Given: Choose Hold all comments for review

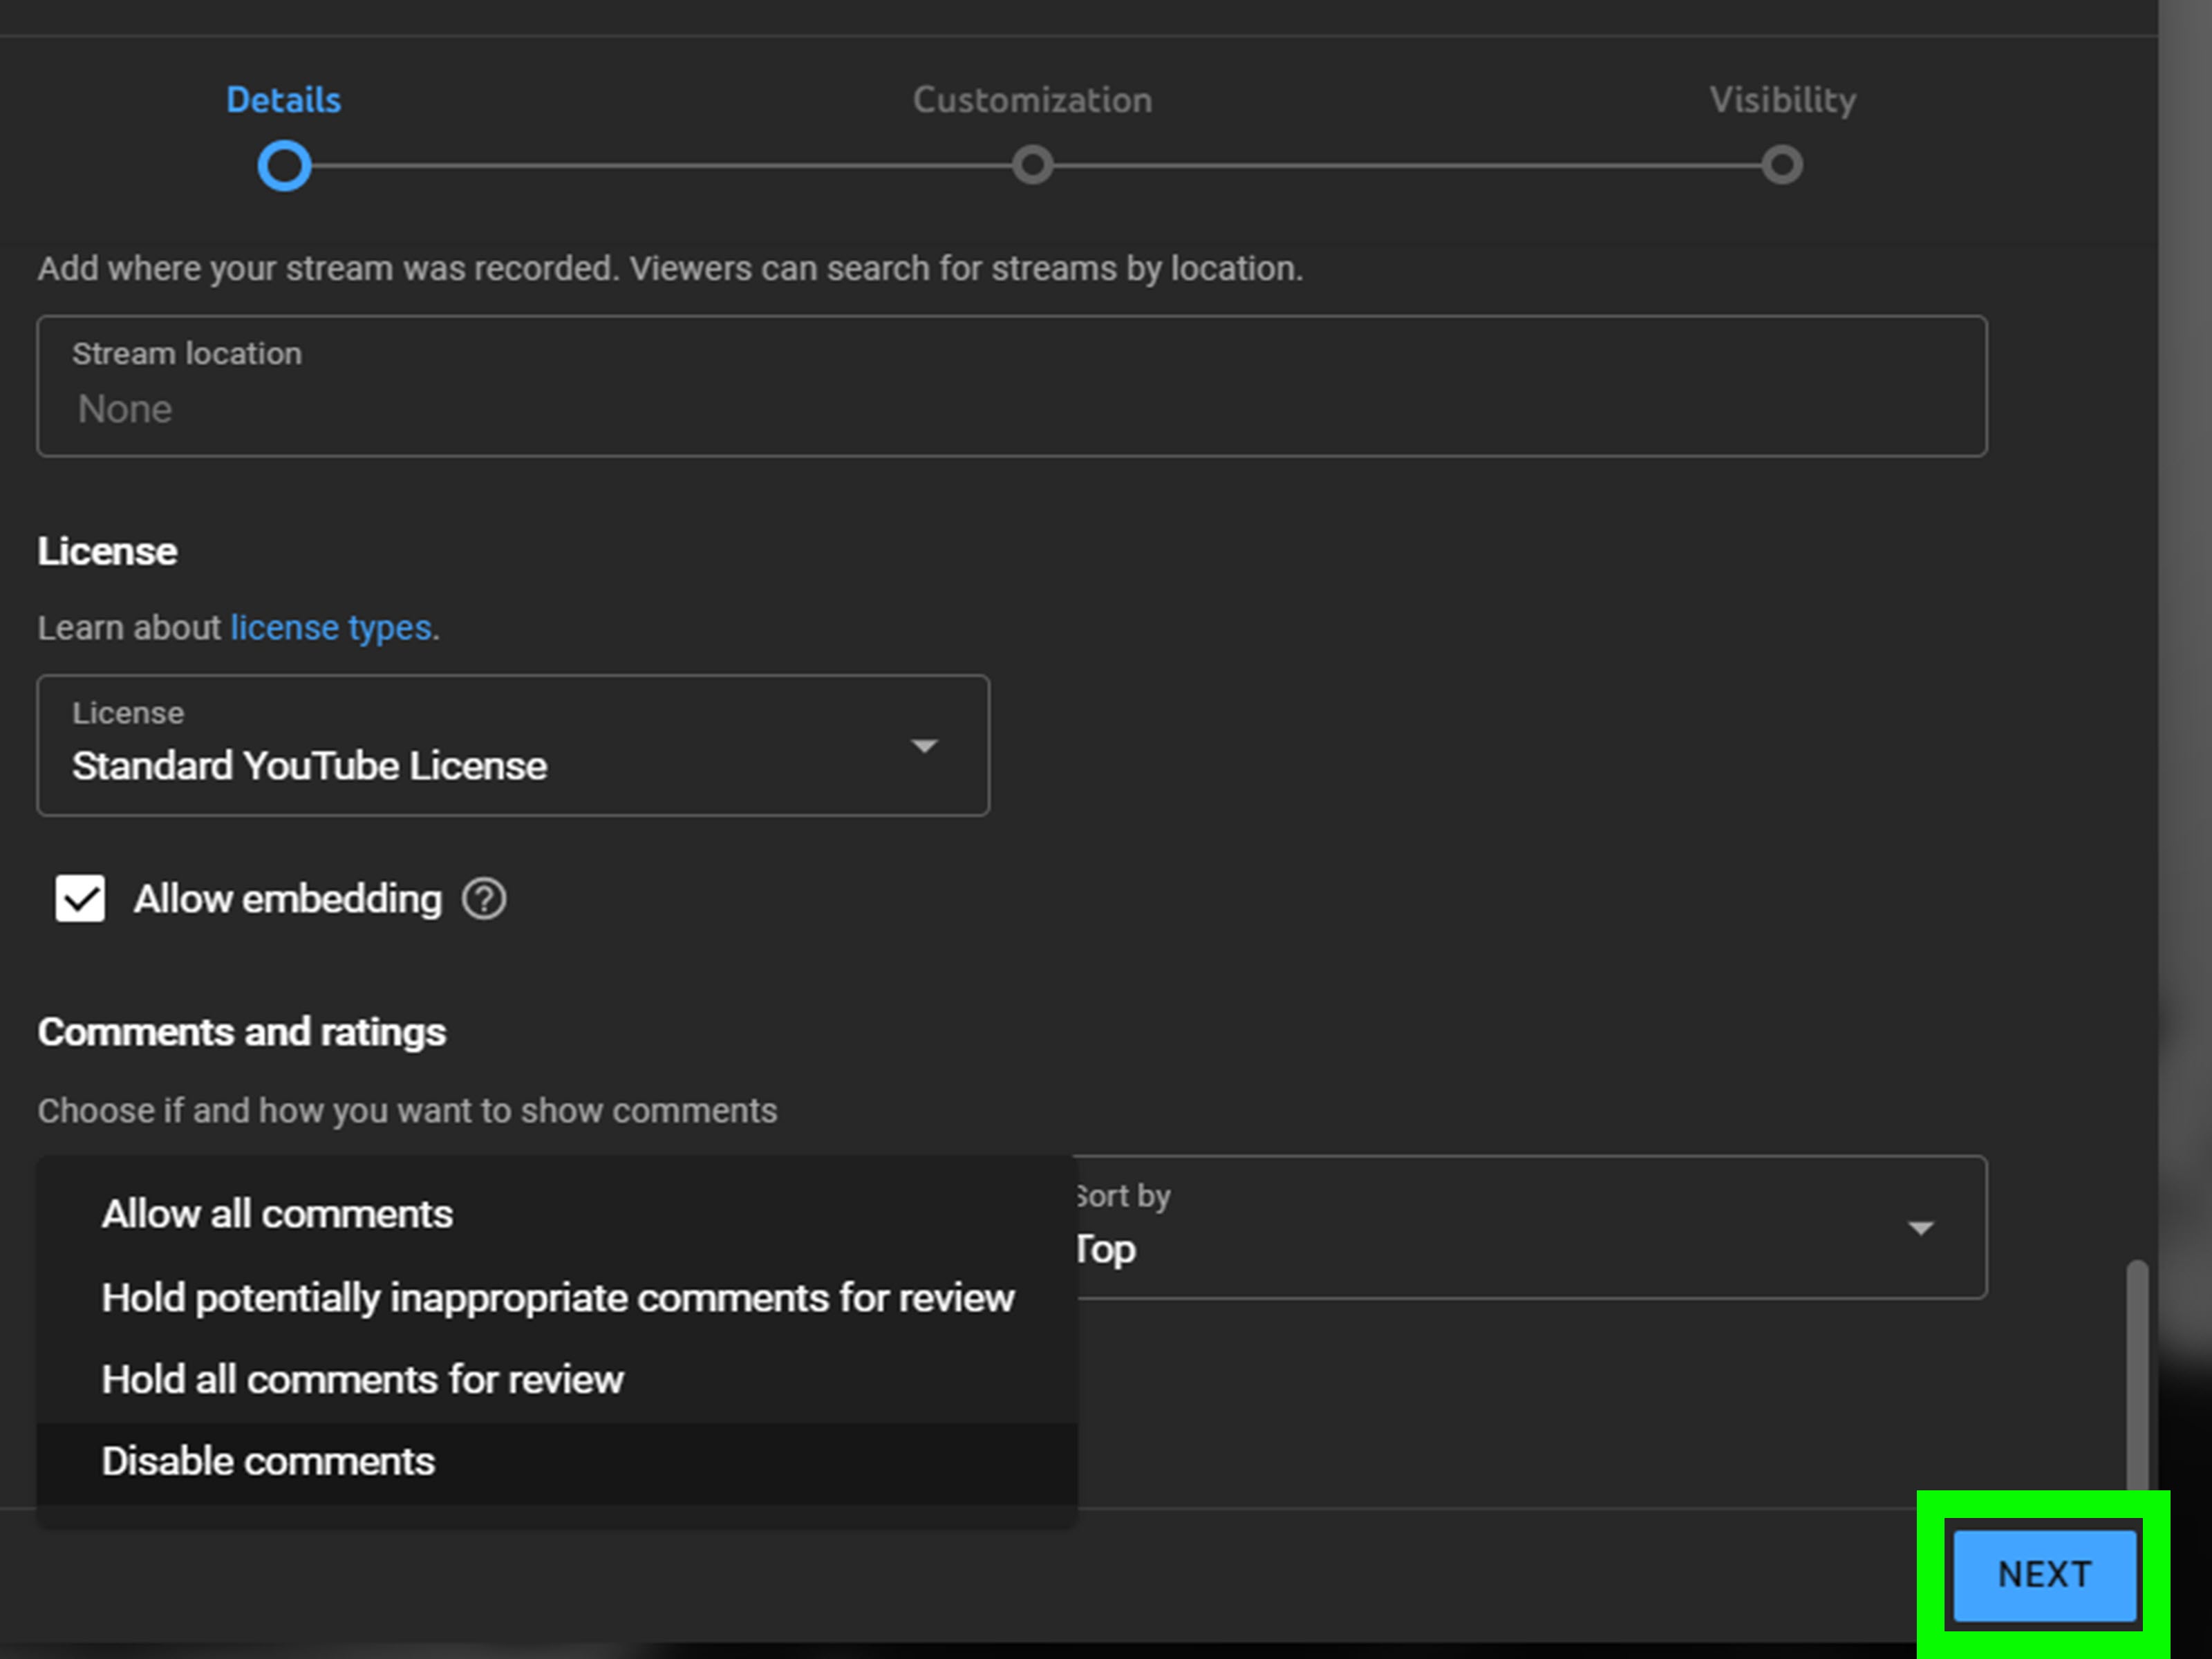Looking at the screenshot, I should (557, 1380).
